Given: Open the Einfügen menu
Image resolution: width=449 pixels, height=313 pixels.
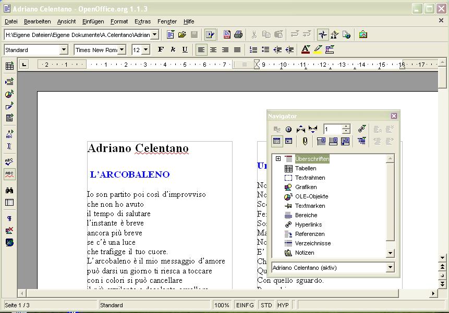Looking at the screenshot, I should tap(93, 21).
